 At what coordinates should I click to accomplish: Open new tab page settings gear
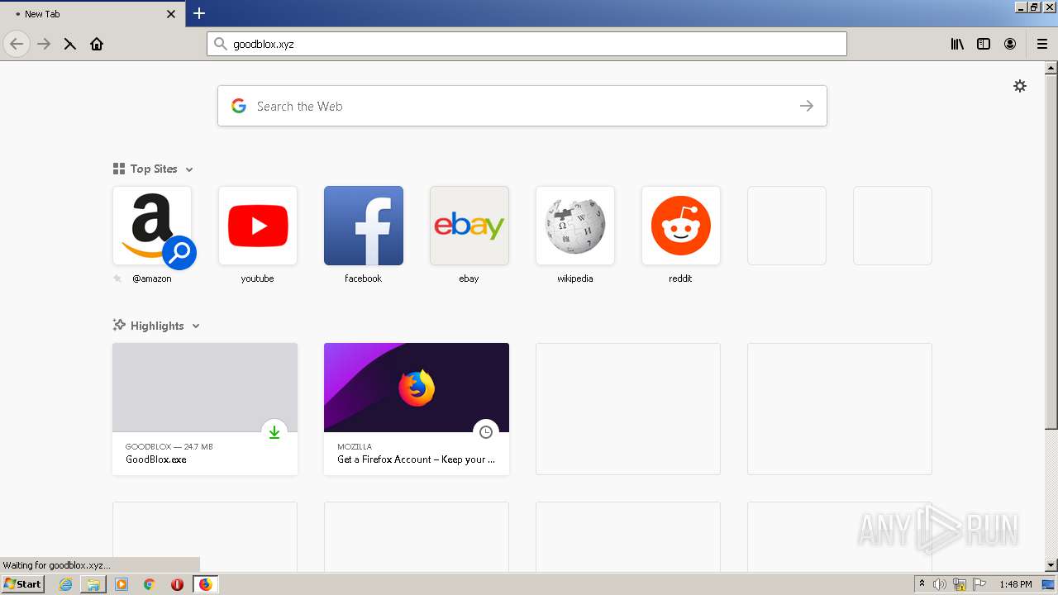pos(1020,86)
